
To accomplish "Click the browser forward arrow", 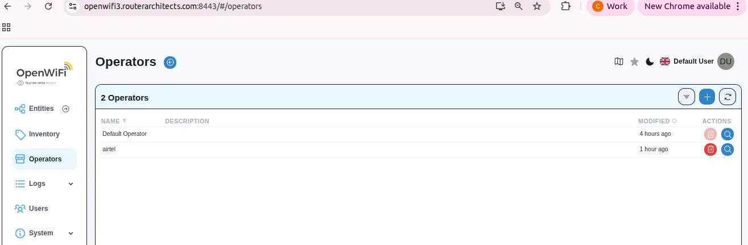I will (x=28, y=6).
